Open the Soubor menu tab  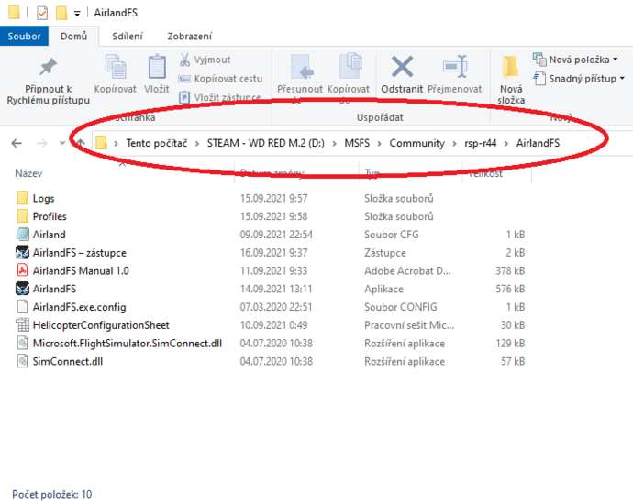[24, 37]
